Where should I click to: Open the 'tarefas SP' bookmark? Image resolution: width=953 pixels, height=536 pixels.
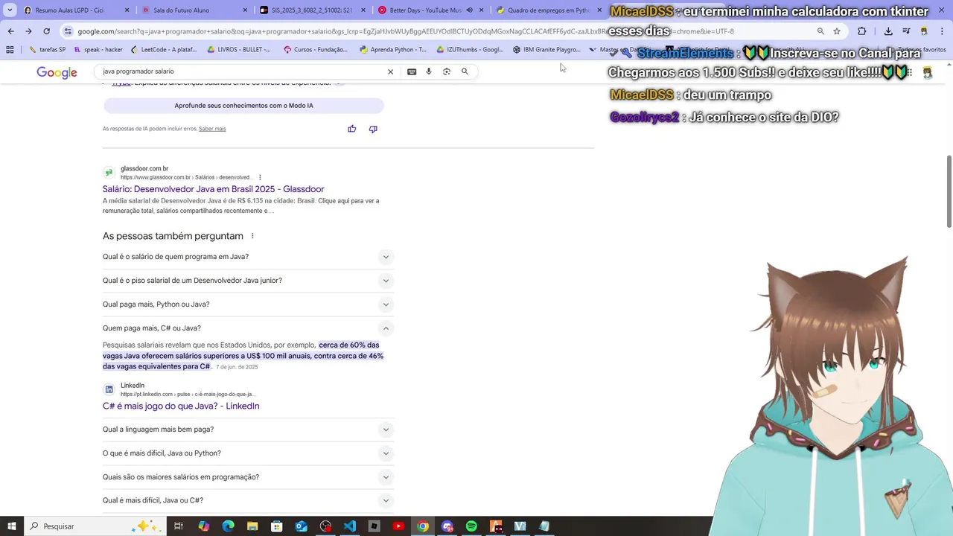coord(47,50)
